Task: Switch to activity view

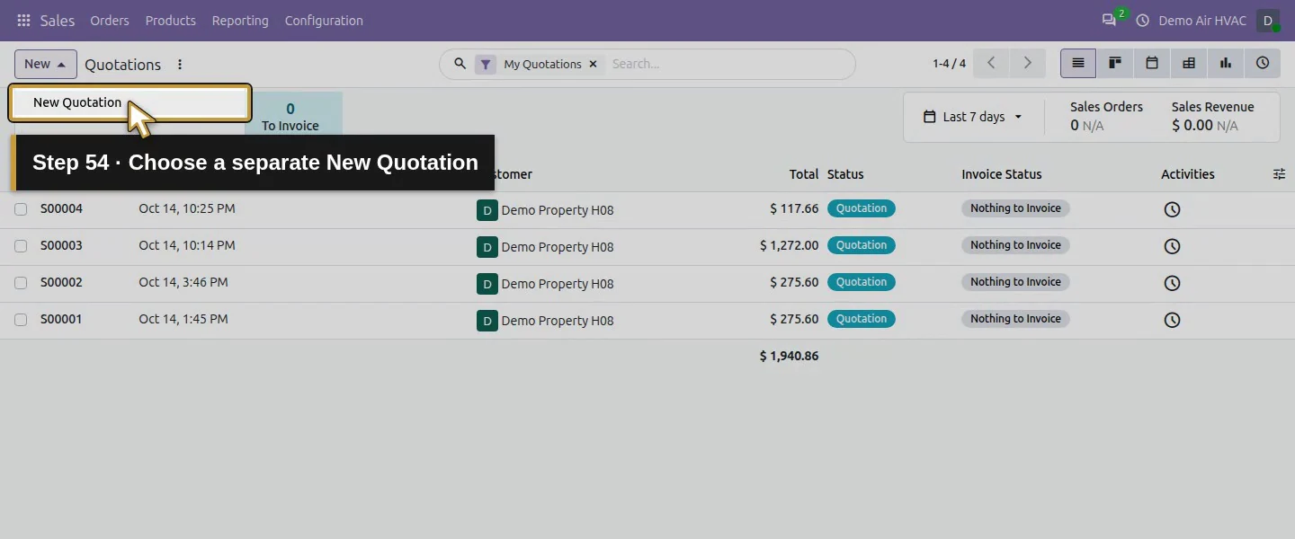Action: click(x=1263, y=64)
